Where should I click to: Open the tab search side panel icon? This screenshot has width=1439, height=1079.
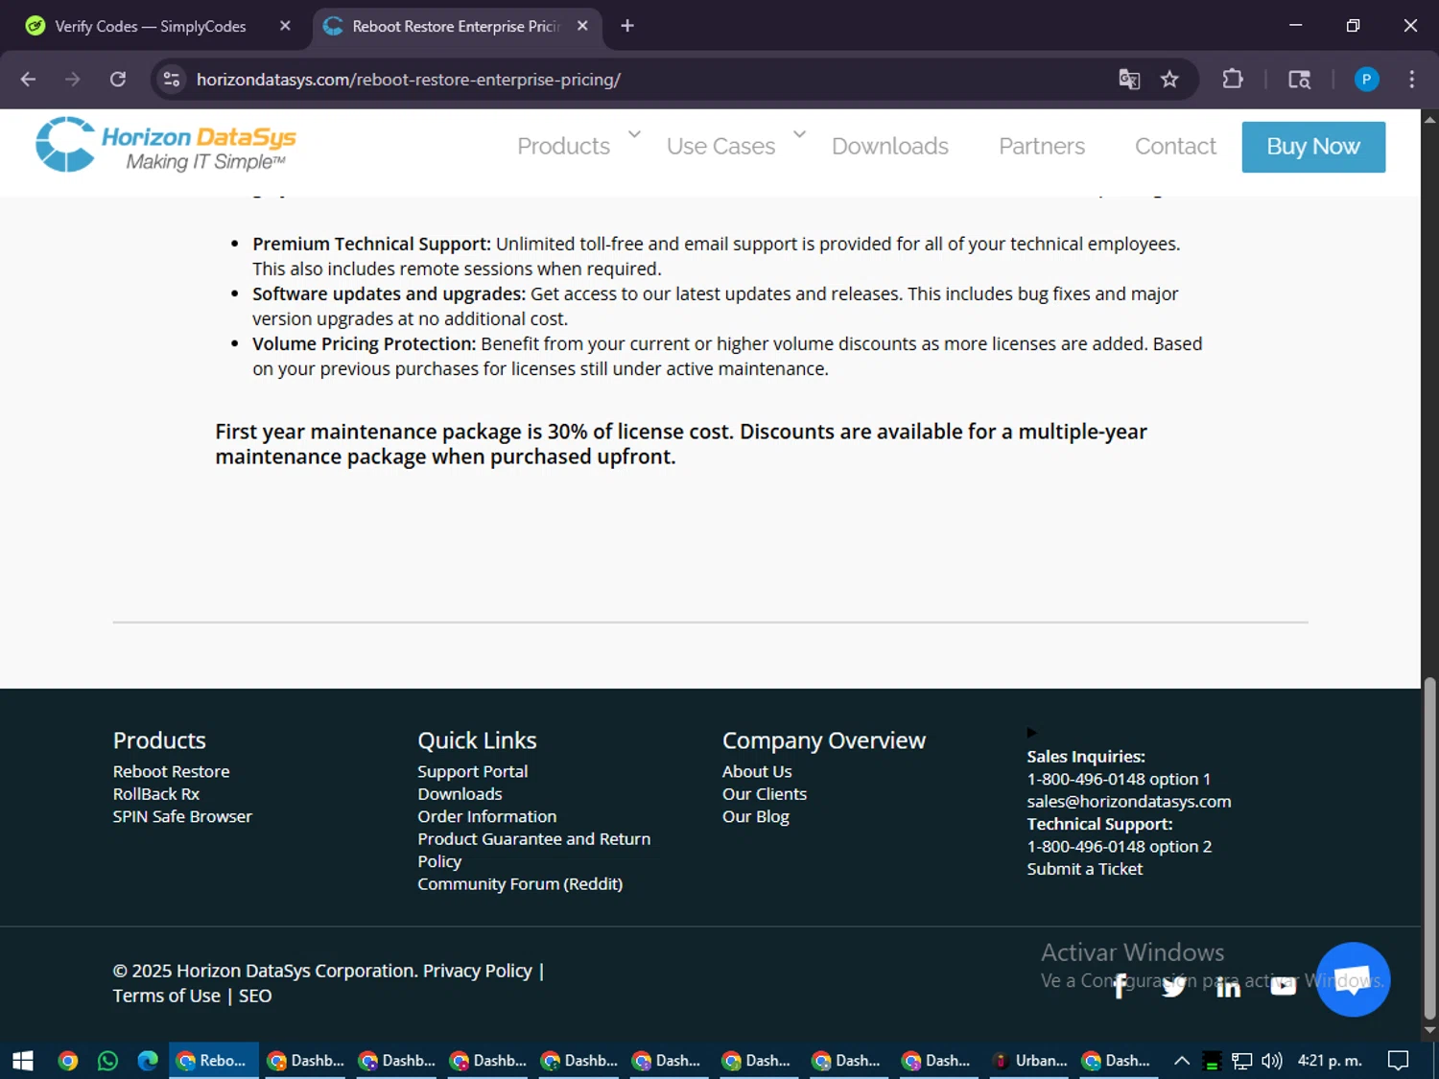(x=1299, y=80)
